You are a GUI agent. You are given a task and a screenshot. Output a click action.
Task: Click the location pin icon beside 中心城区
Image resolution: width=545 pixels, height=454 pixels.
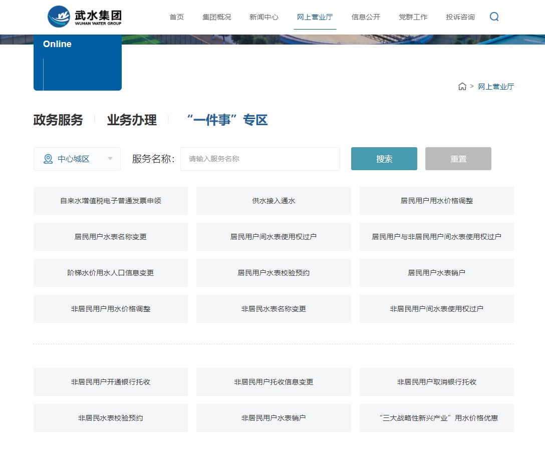(x=48, y=159)
